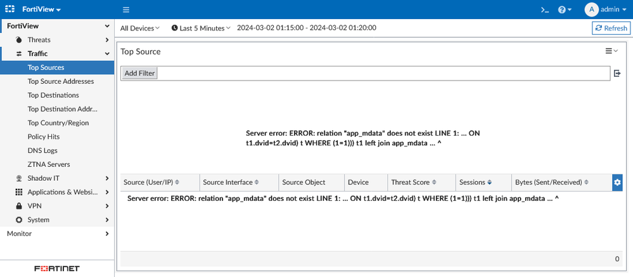Click the Threats bomb icon
The height and width of the screenshot is (277, 633).
[18, 39]
